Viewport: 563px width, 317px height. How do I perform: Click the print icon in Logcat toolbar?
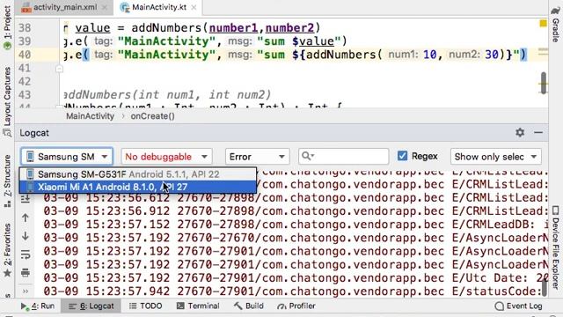pyautogui.click(x=26, y=273)
